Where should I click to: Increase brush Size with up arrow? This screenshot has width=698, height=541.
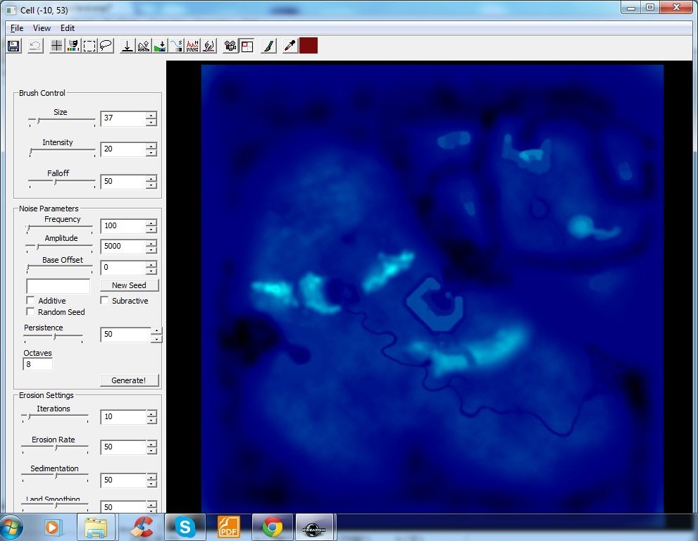coord(151,115)
